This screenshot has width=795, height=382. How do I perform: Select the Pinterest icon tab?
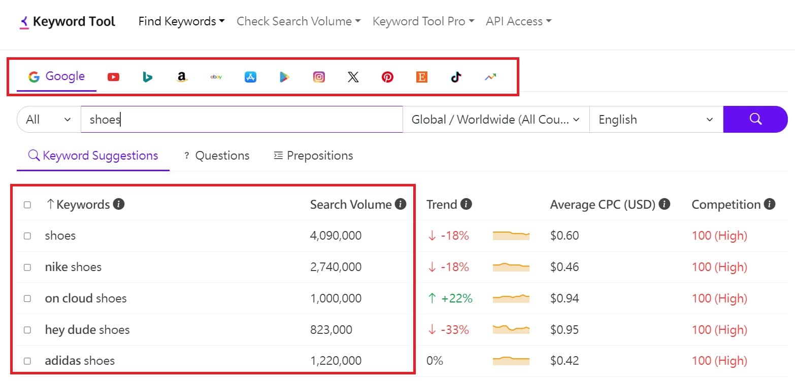click(x=387, y=77)
